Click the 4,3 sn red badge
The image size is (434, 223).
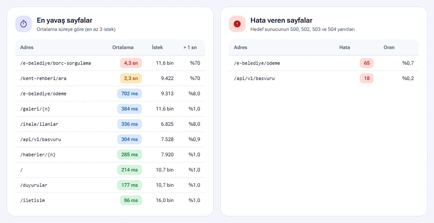pyautogui.click(x=131, y=63)
